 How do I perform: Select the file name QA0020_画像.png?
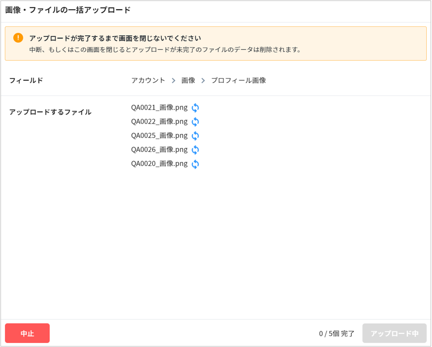coord(159,164)
